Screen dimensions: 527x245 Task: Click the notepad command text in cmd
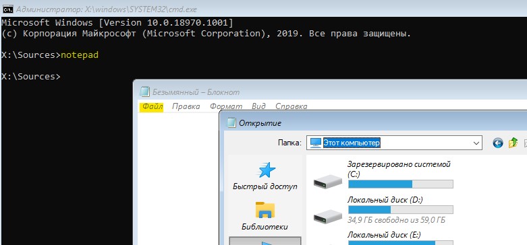(80, 55)
